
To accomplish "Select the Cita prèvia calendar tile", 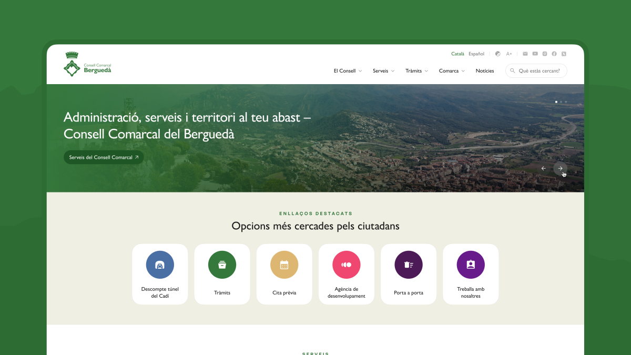I will tap(284, 274).
